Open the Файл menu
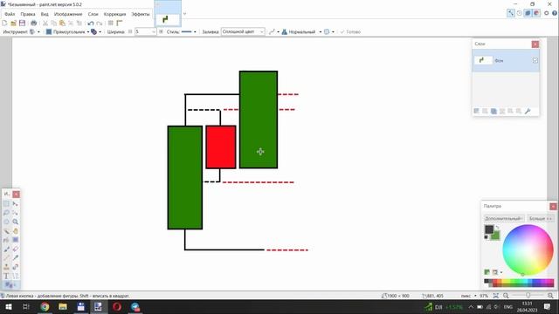 coord(10,14)
